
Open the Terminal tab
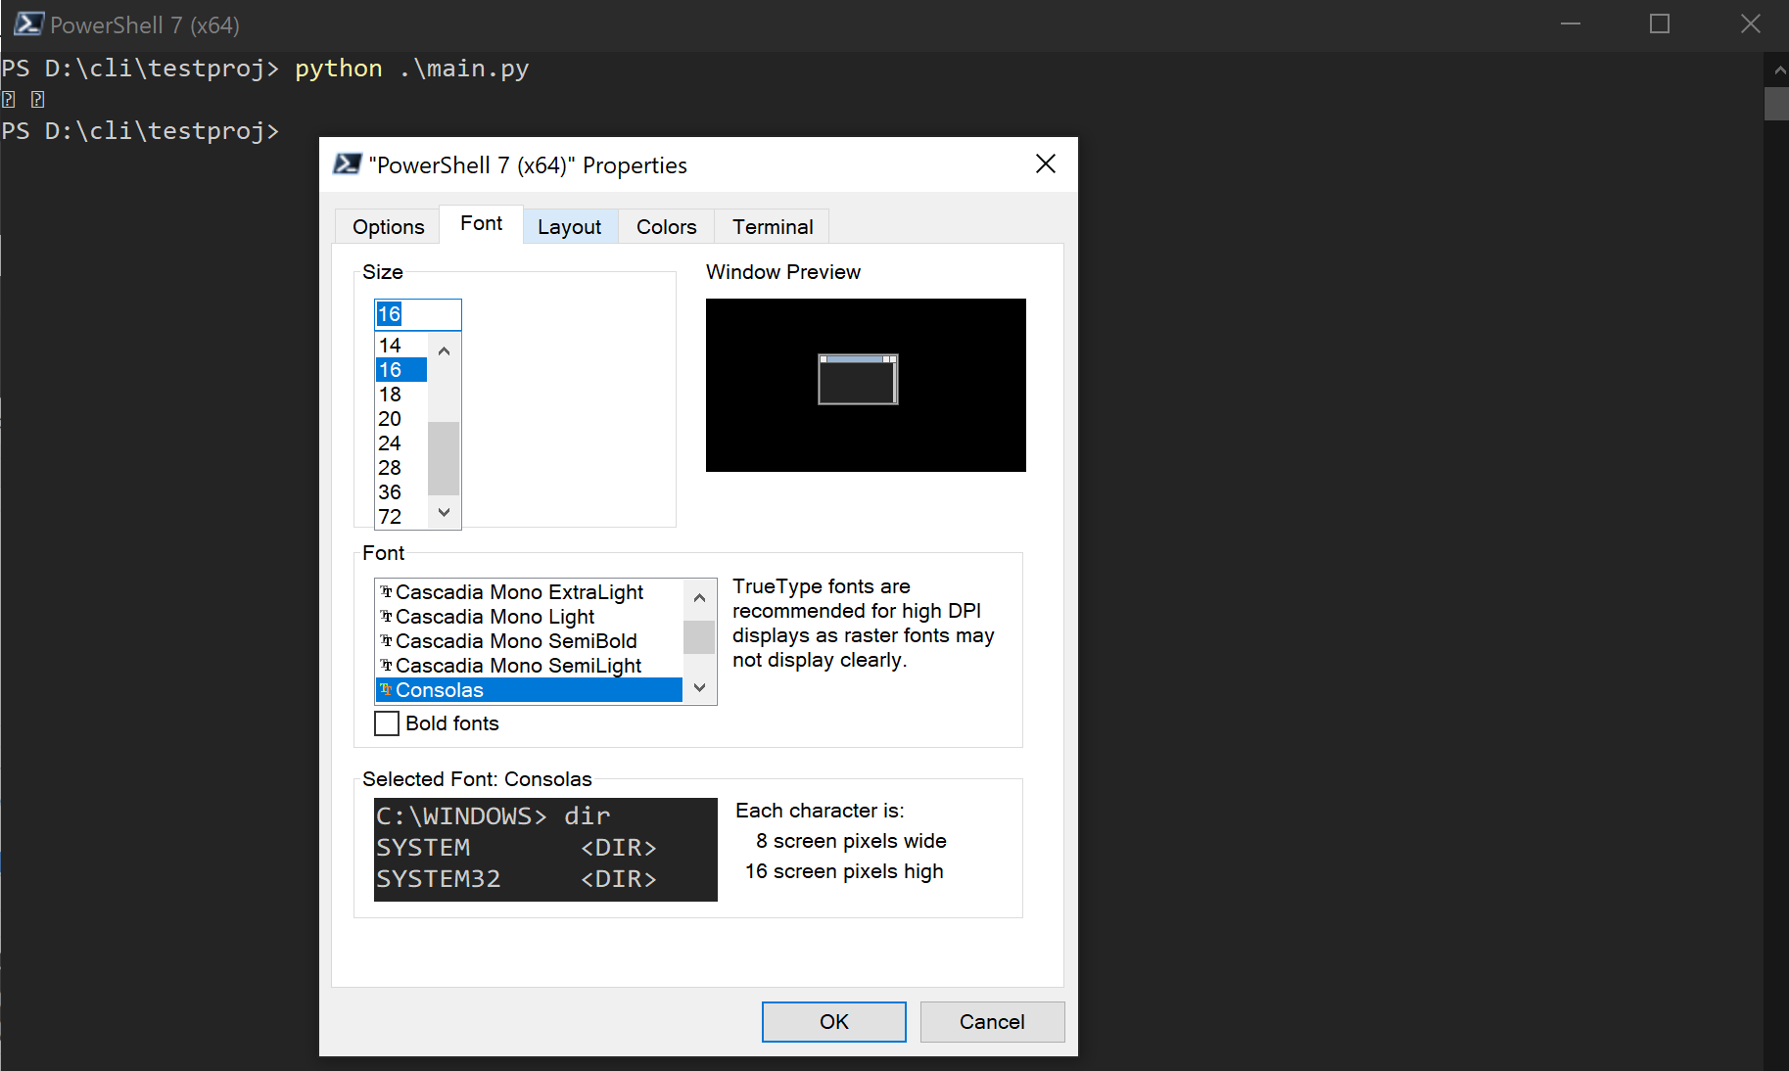click(772, 226)
